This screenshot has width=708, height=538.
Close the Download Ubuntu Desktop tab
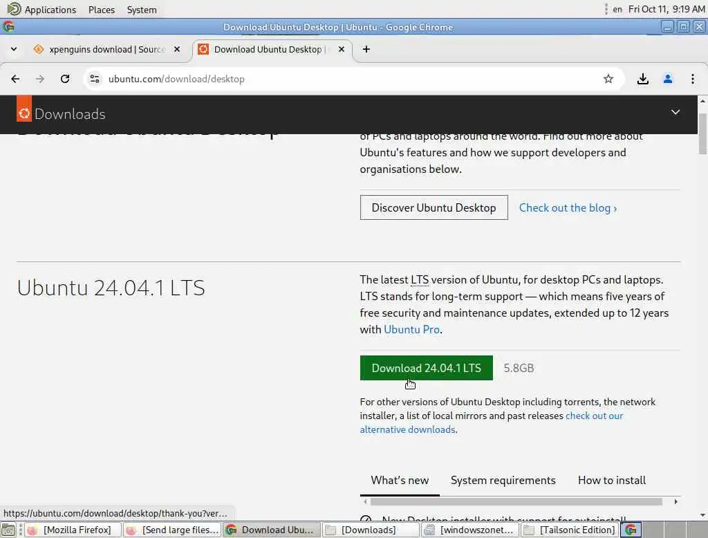[x=342, y=49]
